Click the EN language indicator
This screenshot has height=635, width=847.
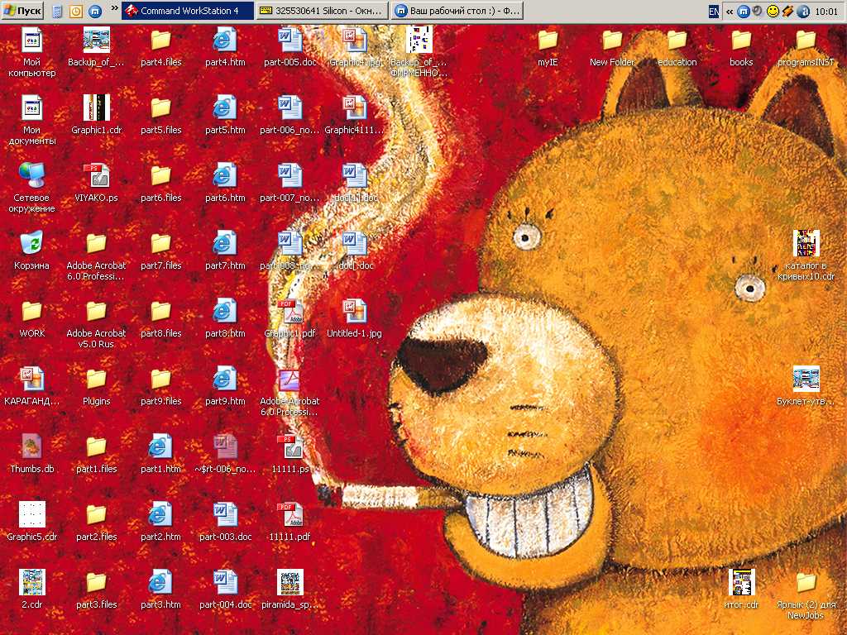tap(714, 11)
